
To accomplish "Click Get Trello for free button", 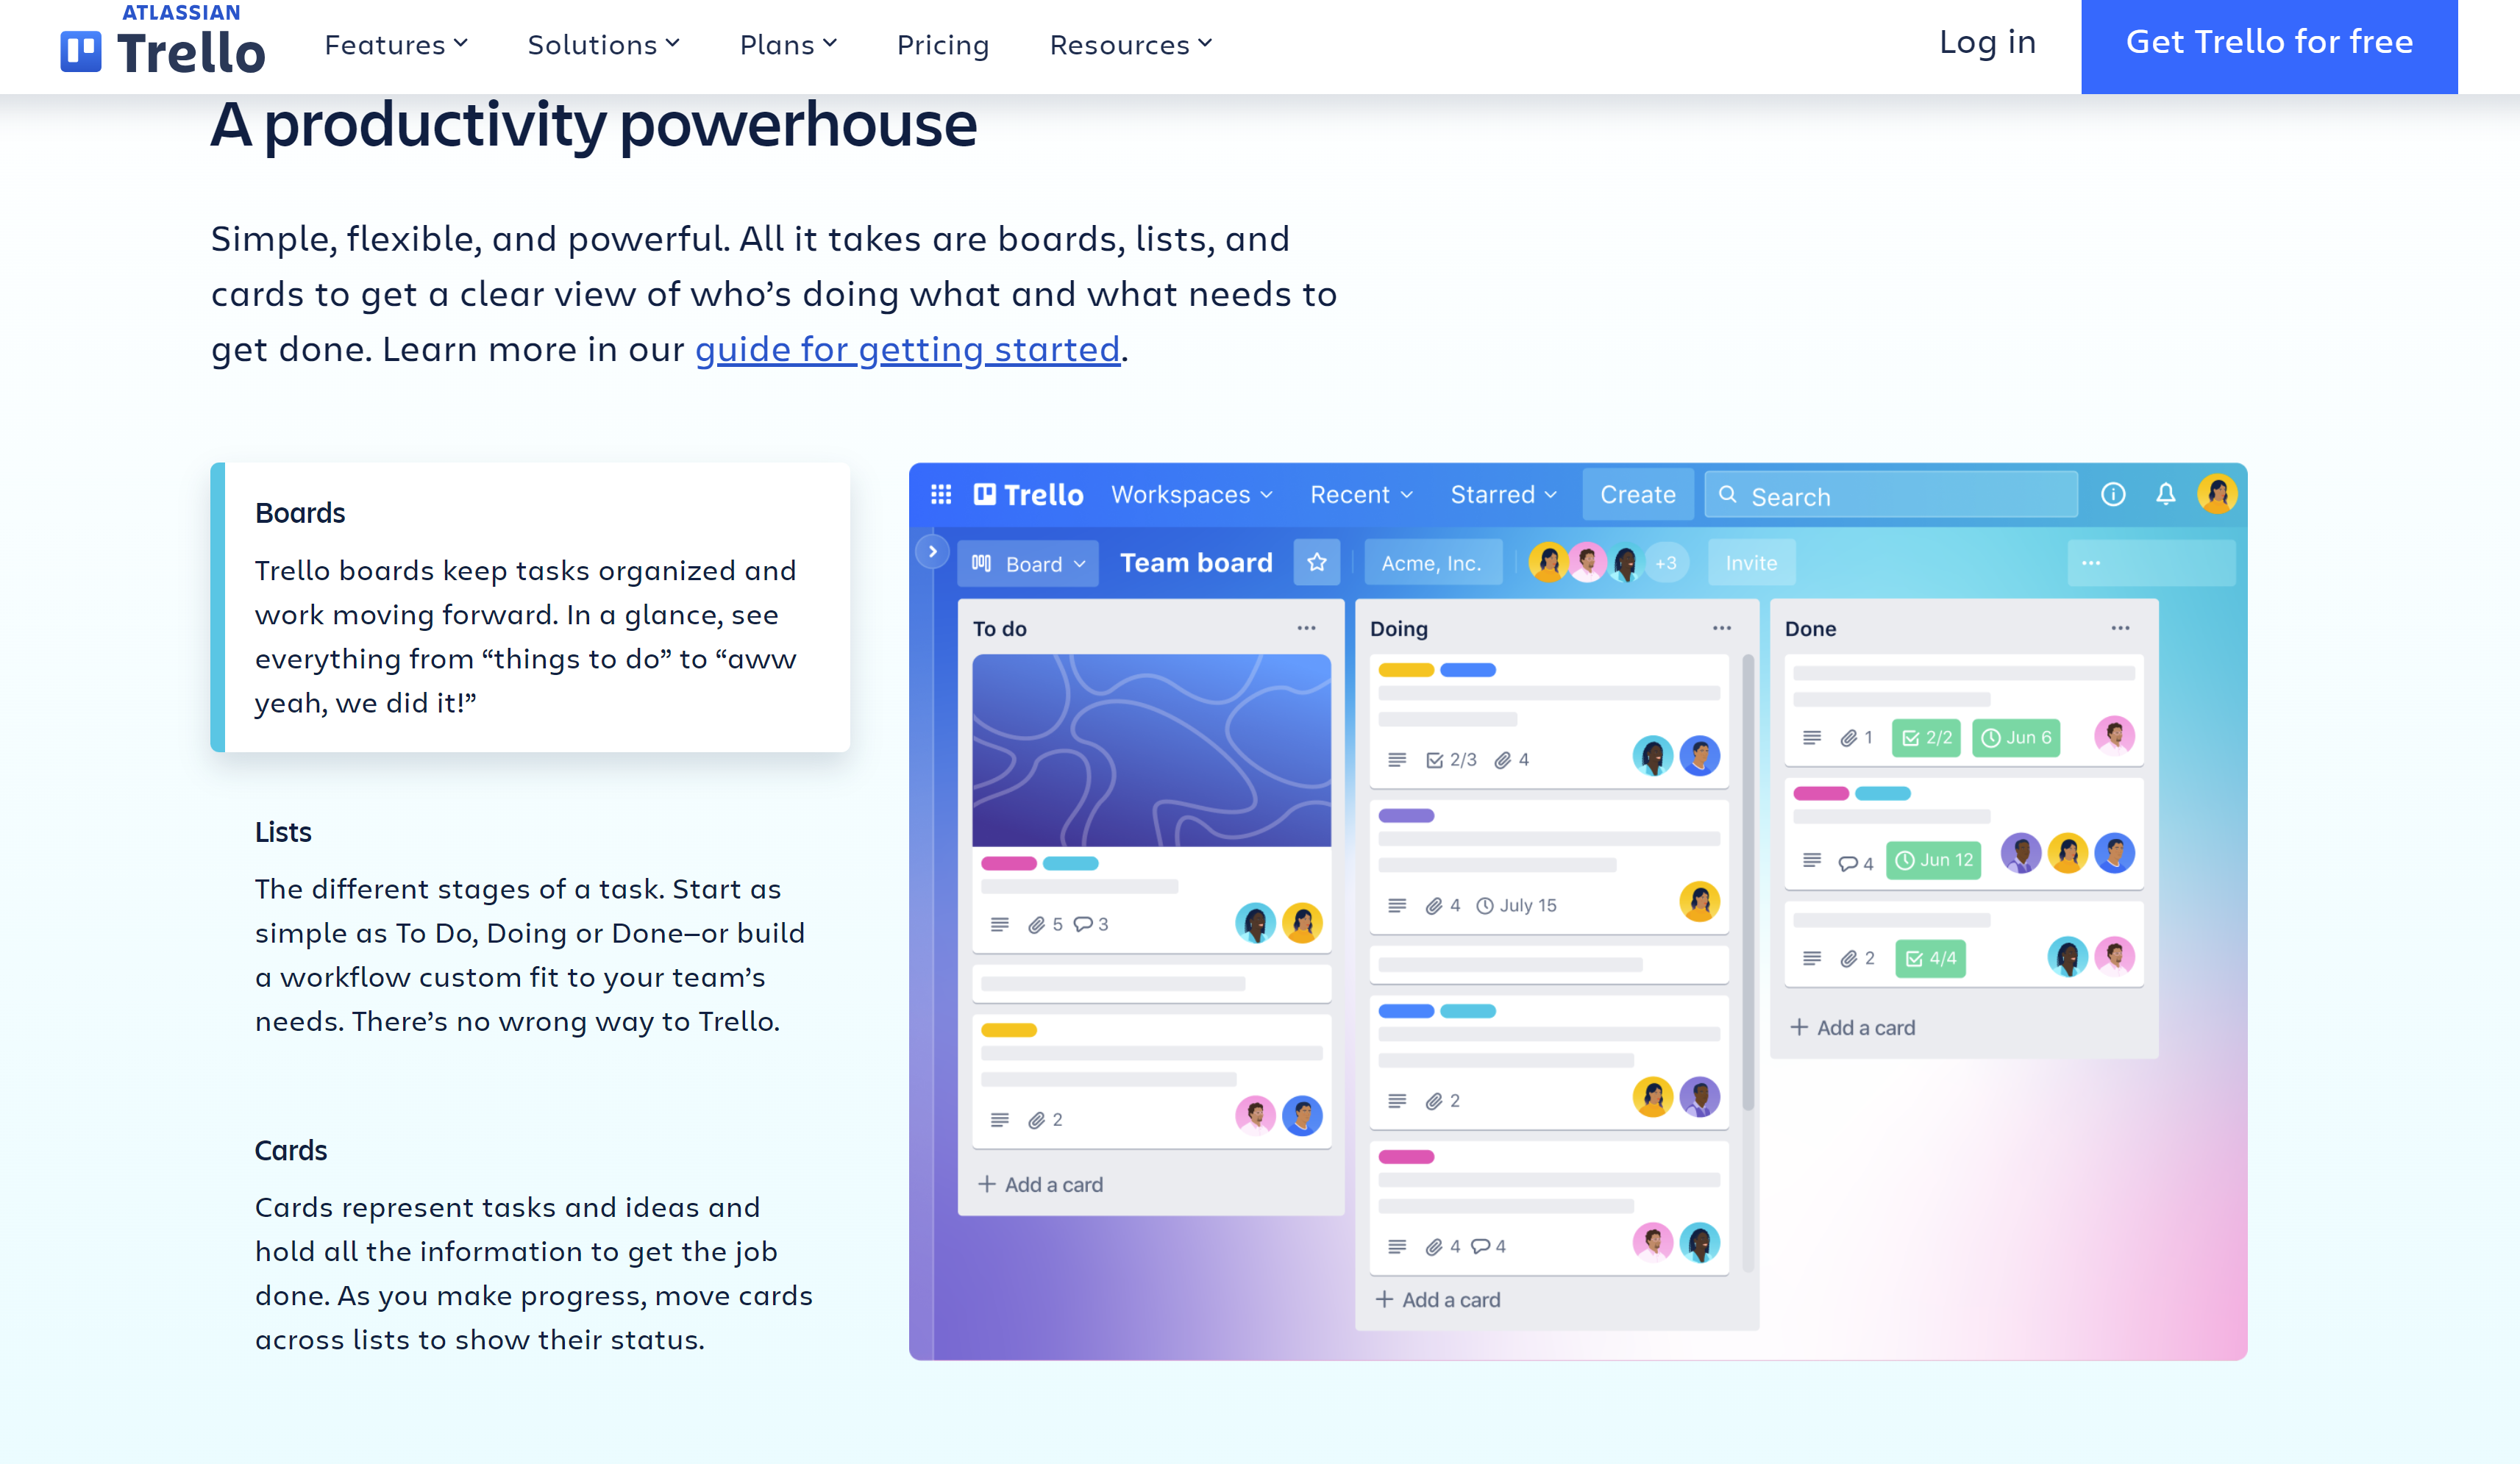I will [2269, 42].
